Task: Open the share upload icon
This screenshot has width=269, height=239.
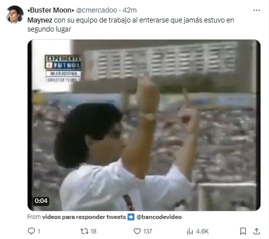Action: pyautogui.click(x=256, y=231)
